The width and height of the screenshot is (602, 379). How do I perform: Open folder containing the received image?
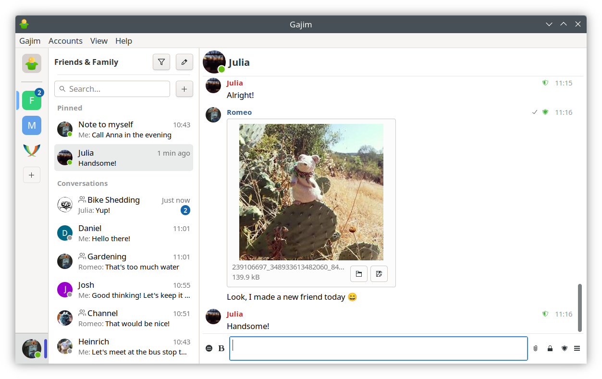point(359,274)
